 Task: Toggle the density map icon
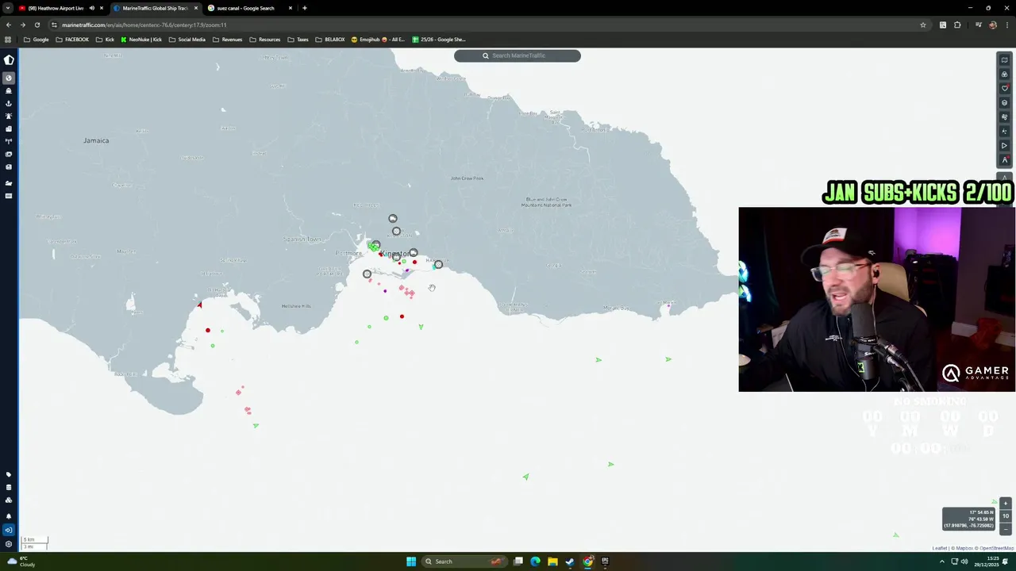click(1004, 132)
